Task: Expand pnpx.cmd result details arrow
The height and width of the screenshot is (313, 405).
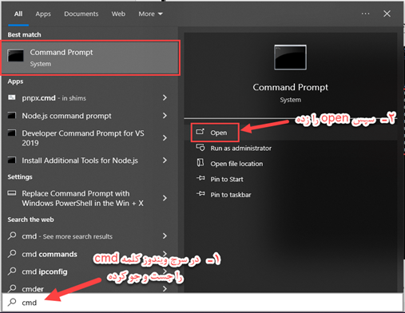Action: pos(165,98)
